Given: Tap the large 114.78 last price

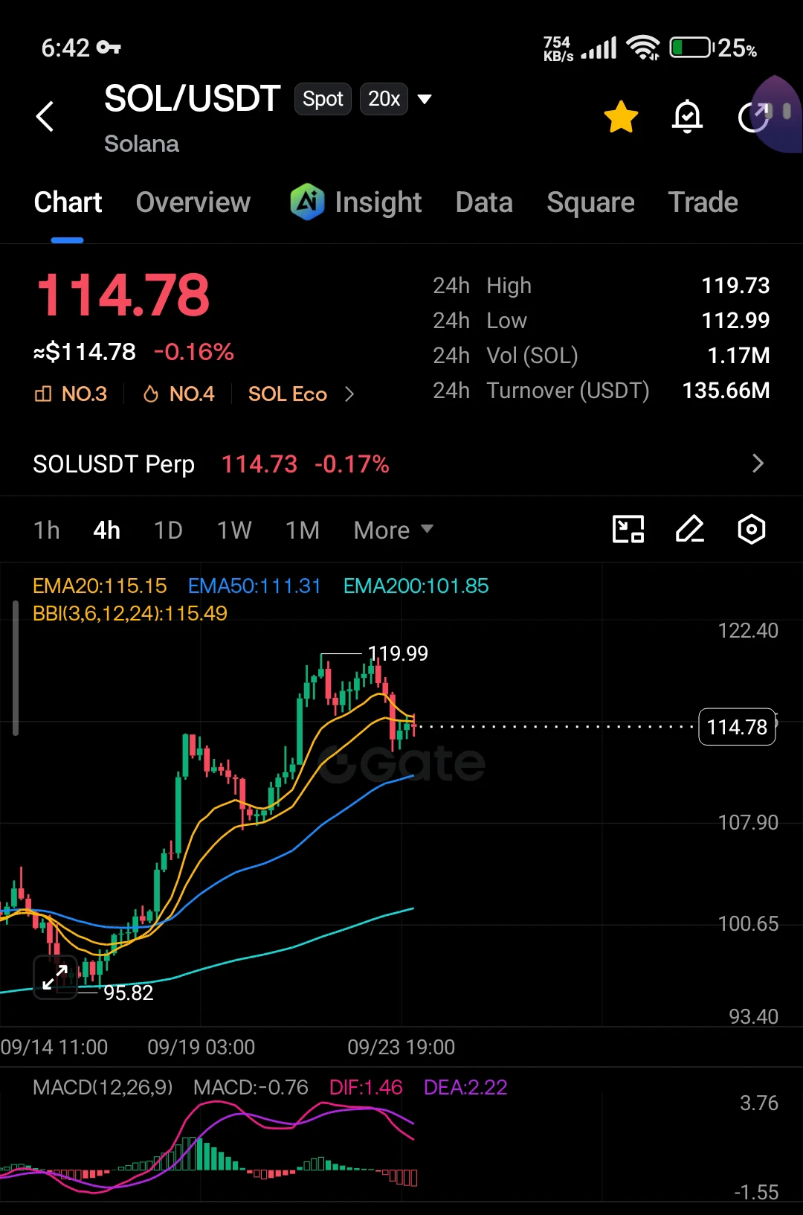Looking at the screenshot, I should [x=123, y=295].
